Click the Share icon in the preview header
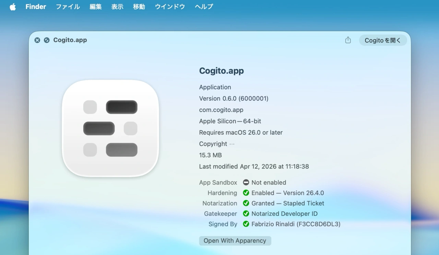The width and height of the screenshot is (439, 255). pyautogui.click(x=348, y=40)
